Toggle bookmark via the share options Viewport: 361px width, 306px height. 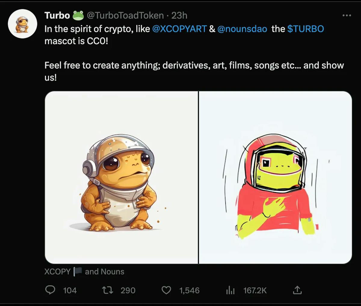[x=298, y=290]
